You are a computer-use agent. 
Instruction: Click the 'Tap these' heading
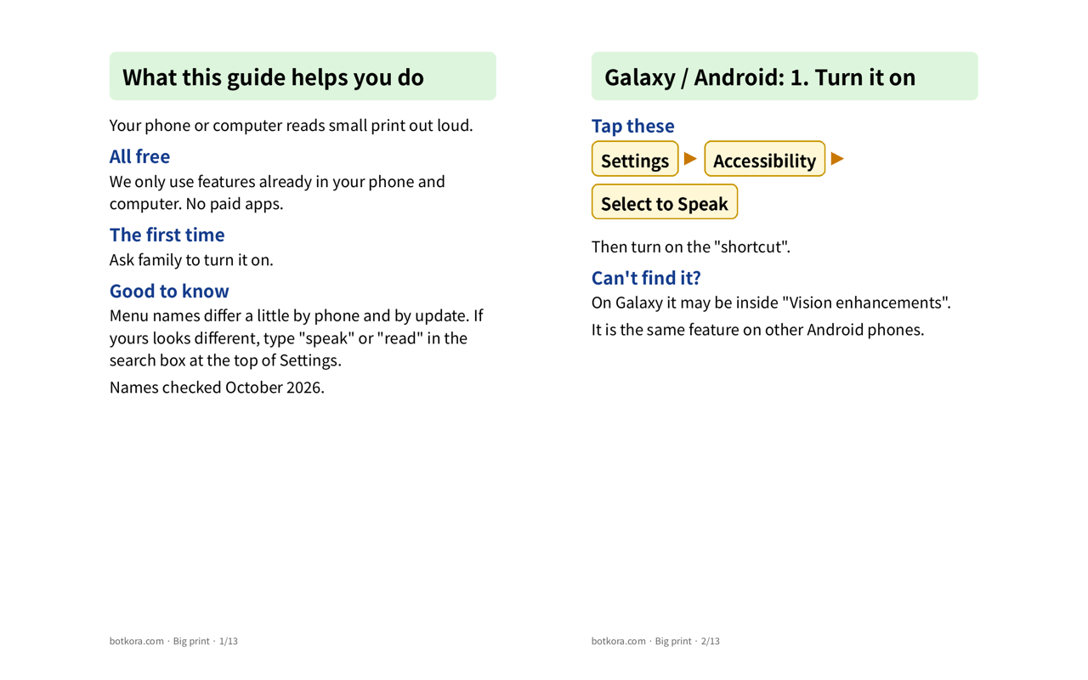(x=633, y=126)
